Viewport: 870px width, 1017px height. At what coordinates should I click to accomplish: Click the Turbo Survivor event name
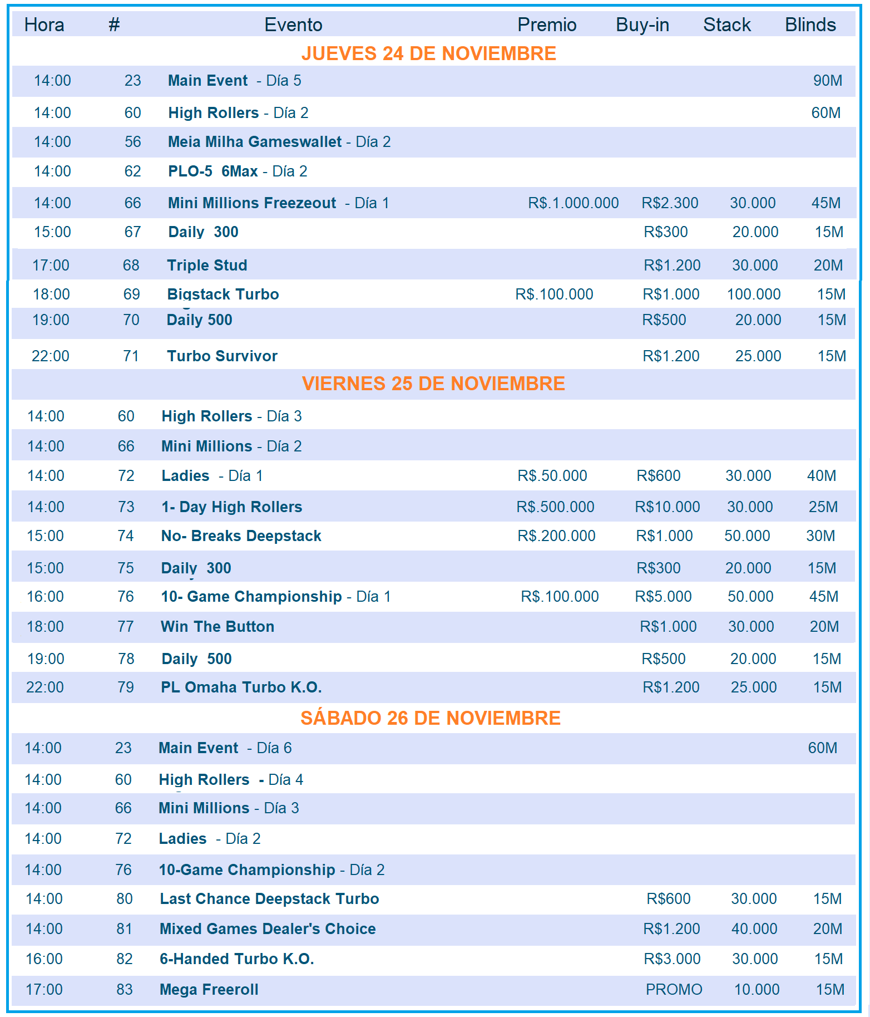point(222,356)
